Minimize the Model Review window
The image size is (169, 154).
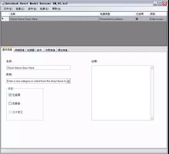(155, 4)
